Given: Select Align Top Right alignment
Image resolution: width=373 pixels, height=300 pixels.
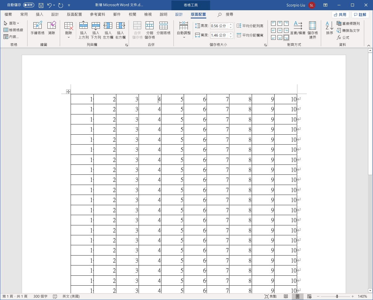Looking at the screenshot, I should (286, 23).
